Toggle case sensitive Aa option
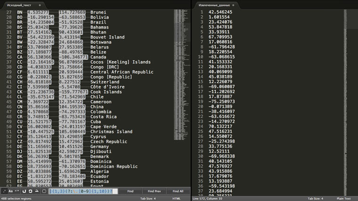The image size is (358, 201). tap(10, 191)
